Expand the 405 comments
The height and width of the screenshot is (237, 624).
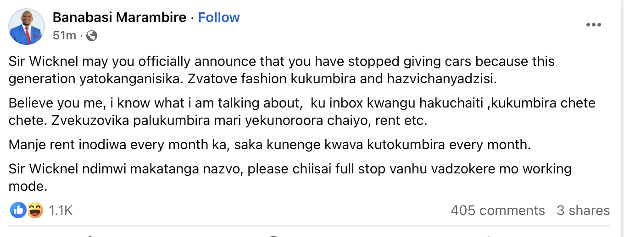pos(498,210)
